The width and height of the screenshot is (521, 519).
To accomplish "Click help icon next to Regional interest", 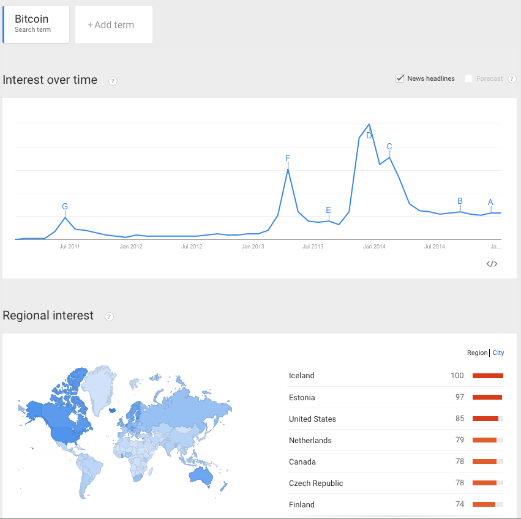I will click(109, 316).
